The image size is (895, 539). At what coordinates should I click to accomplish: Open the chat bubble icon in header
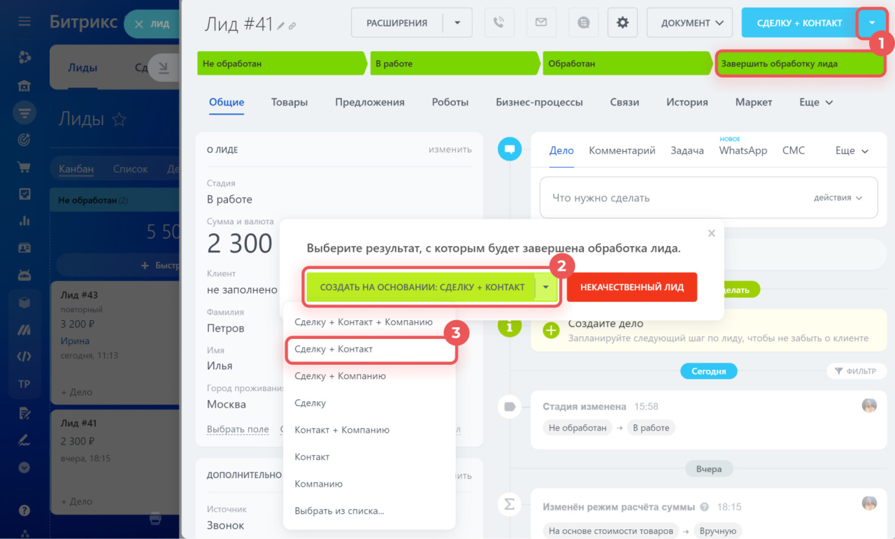(x=583, y=22)
